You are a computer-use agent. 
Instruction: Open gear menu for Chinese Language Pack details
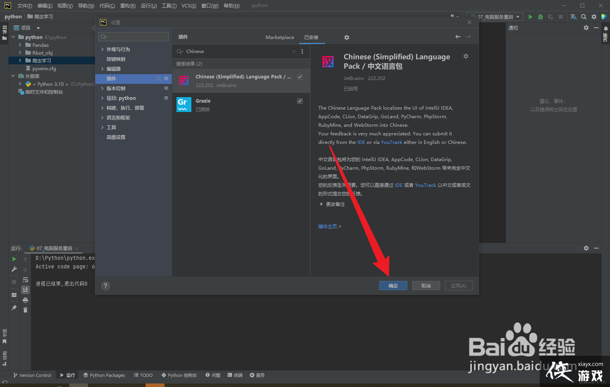(x=466, y=56)
